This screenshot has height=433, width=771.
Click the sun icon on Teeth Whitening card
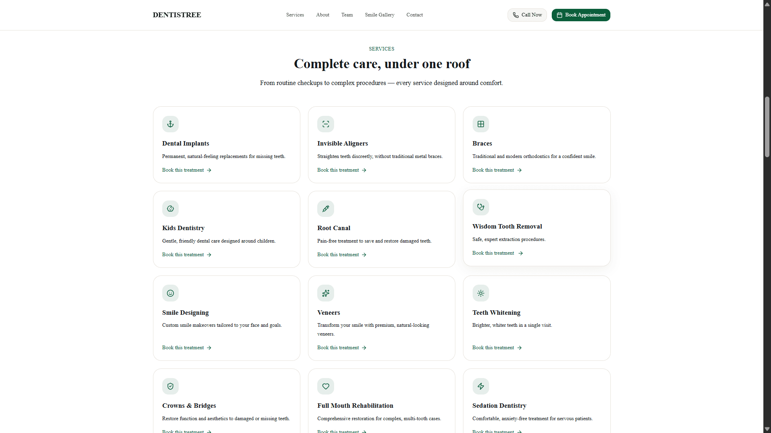click(x=481, y=293)
